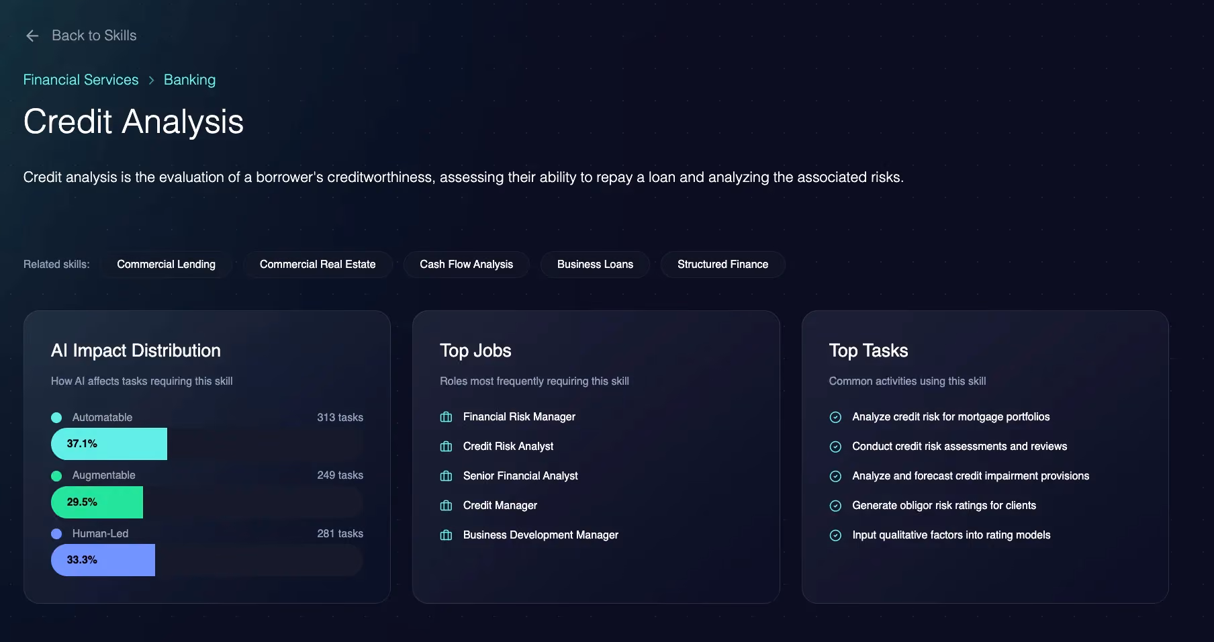The image size is (1214, 642).
Task: Click the breadcrumb chevron separator
Action: [151, 80]
